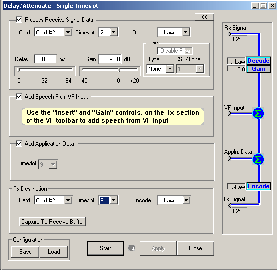Toggle Process Receive Signal Data checkbox
The width and height of the screenshot is (277, 270).
(19, 19)
